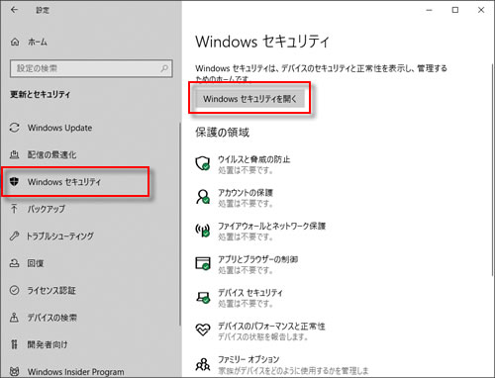The height and width of the screenshot is (378, 495).
Task: Open ファイアウォールとネットワーク保護 link
Action: click(x=271, y=226)
